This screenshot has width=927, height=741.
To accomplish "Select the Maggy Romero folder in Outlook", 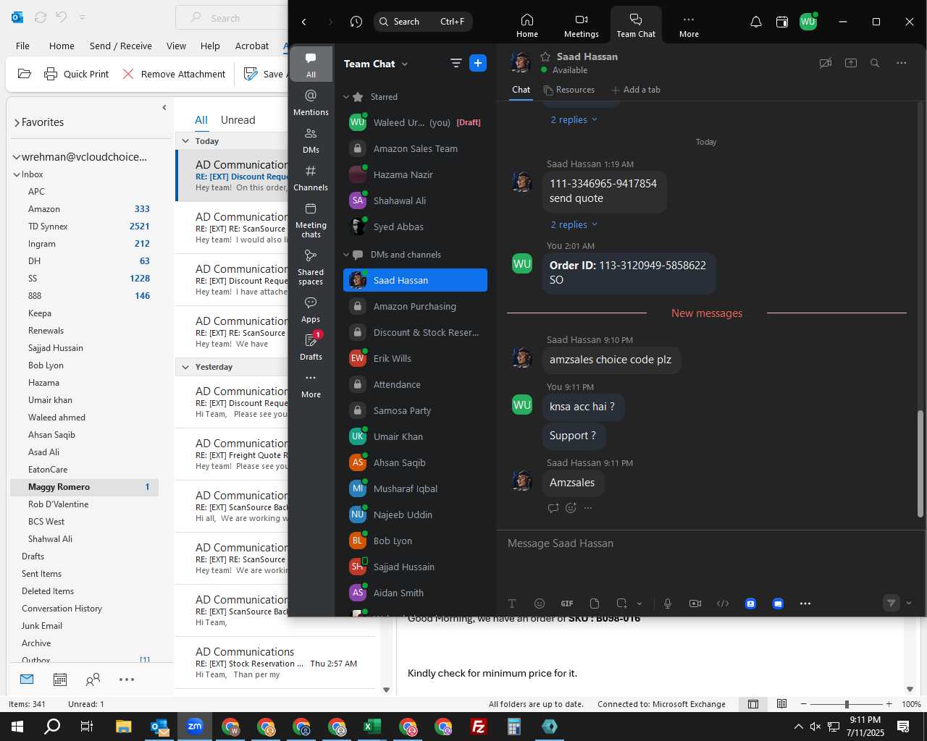I will pos(84,487).
